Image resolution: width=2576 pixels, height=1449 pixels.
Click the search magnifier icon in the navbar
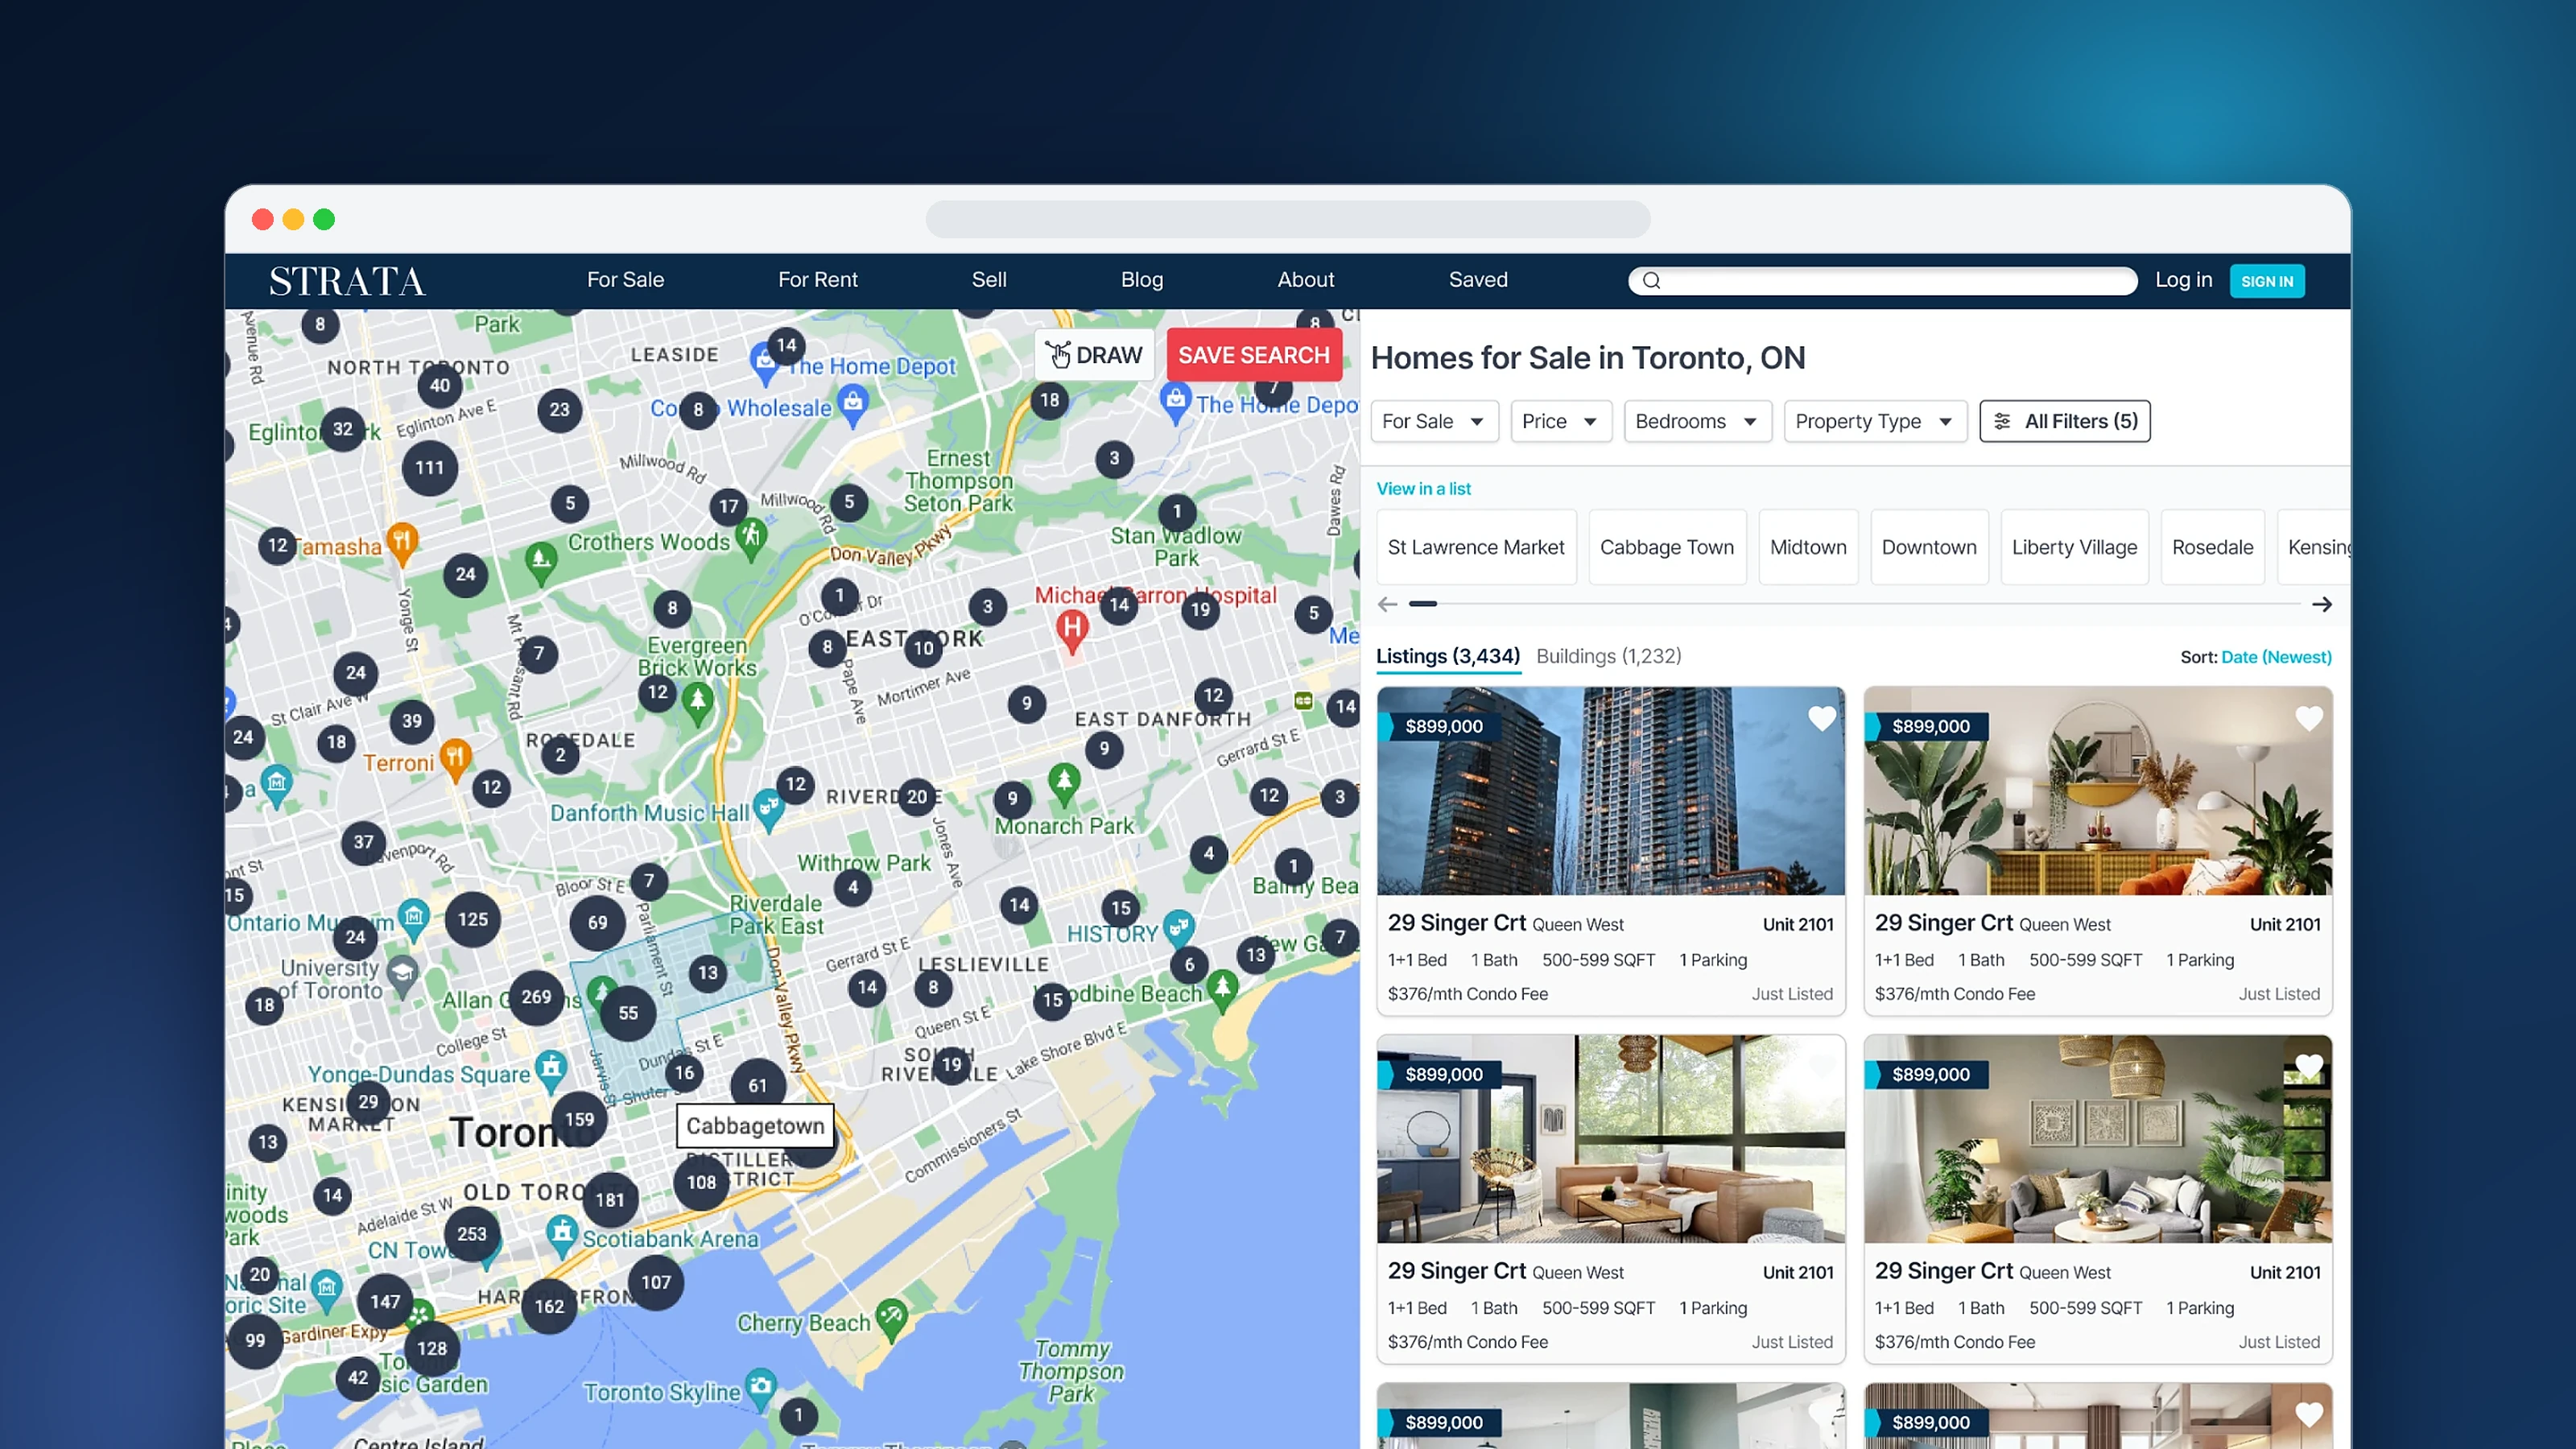click(1651, 281)
